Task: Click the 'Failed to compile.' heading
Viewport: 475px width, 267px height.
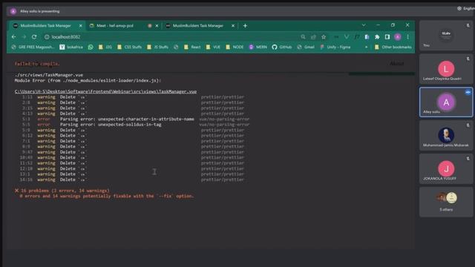Action: (37, 64)
